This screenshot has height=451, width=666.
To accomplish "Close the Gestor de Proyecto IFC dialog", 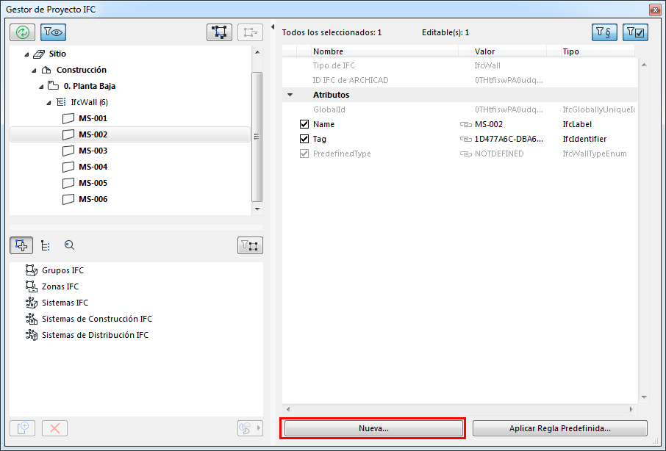I will click(x=655, y=10).
